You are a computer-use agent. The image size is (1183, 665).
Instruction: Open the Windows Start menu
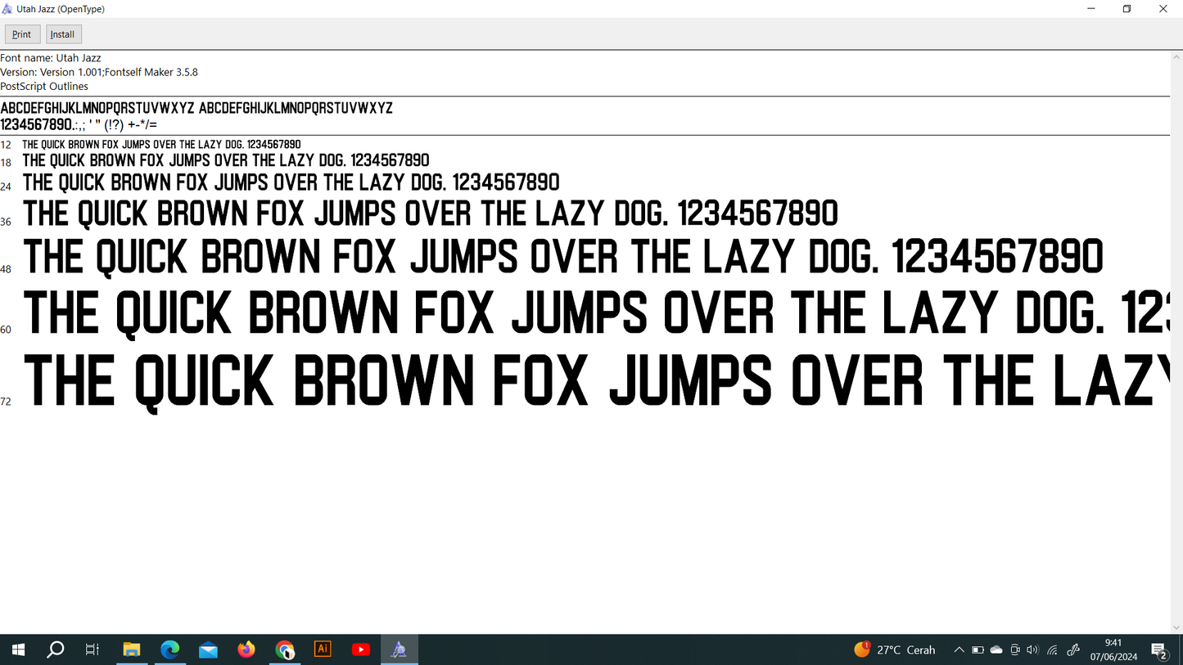coord(18,649)
